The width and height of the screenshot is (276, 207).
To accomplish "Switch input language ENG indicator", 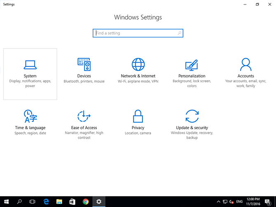I will 239,202.
